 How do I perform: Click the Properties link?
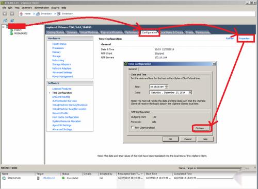click(x=245, y=39)
